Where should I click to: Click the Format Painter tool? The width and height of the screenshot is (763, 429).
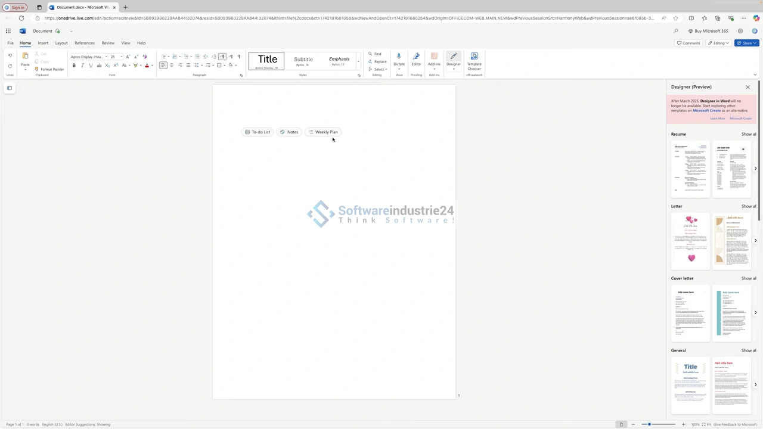click(49, 69)
